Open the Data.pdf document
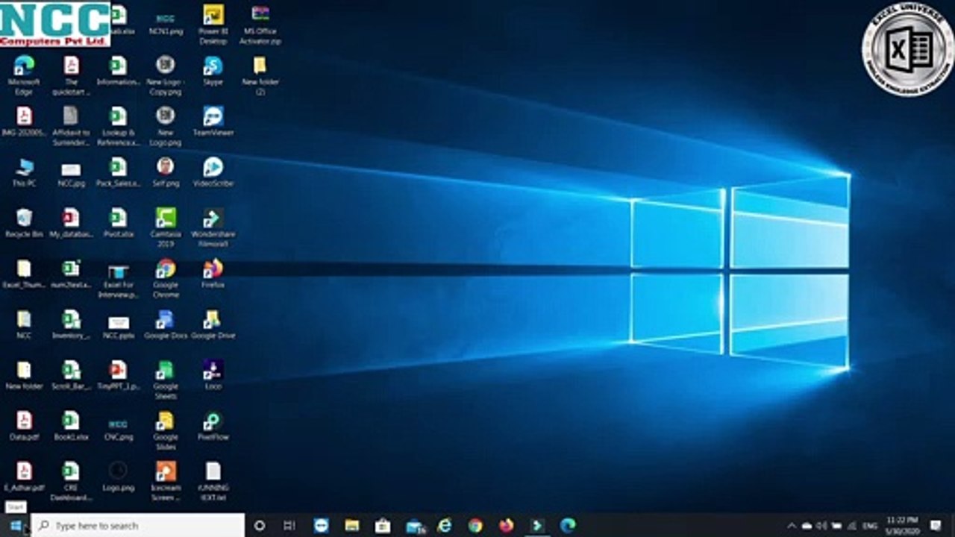 24,426
